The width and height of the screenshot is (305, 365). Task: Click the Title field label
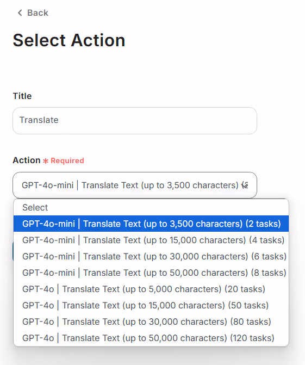[x=22, y=96]
